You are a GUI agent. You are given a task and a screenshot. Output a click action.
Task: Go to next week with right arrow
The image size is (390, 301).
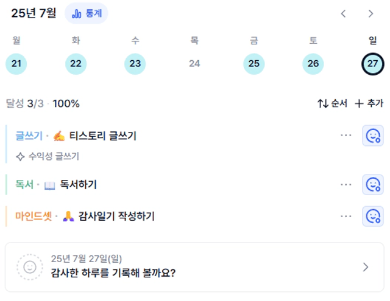[371, 13]
